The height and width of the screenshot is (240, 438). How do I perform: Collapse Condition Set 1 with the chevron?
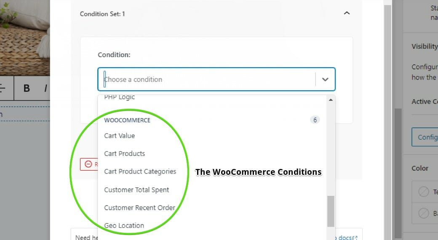(347, 13)
